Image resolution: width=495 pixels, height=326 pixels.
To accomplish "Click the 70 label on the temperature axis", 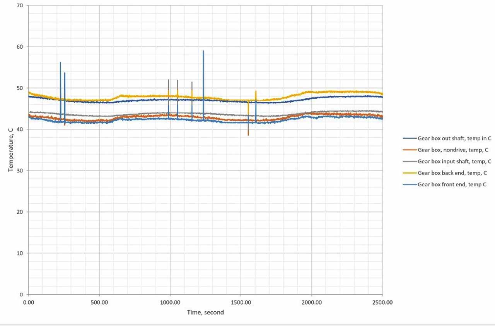I will [x=20, y=6].
